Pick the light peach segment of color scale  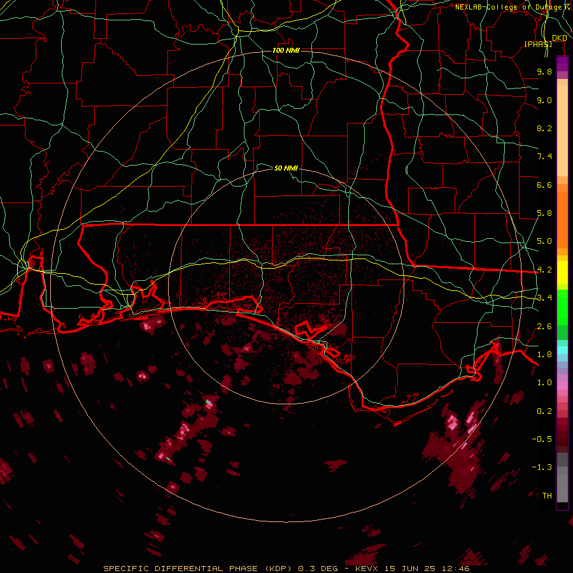point(562,131)
